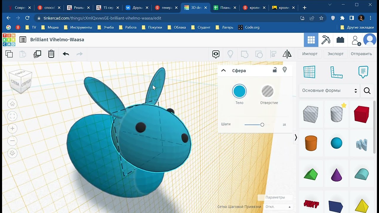379x213 pixels.
Task: Pick the blue Sphere shape
Action: click(x=336, y=143)
